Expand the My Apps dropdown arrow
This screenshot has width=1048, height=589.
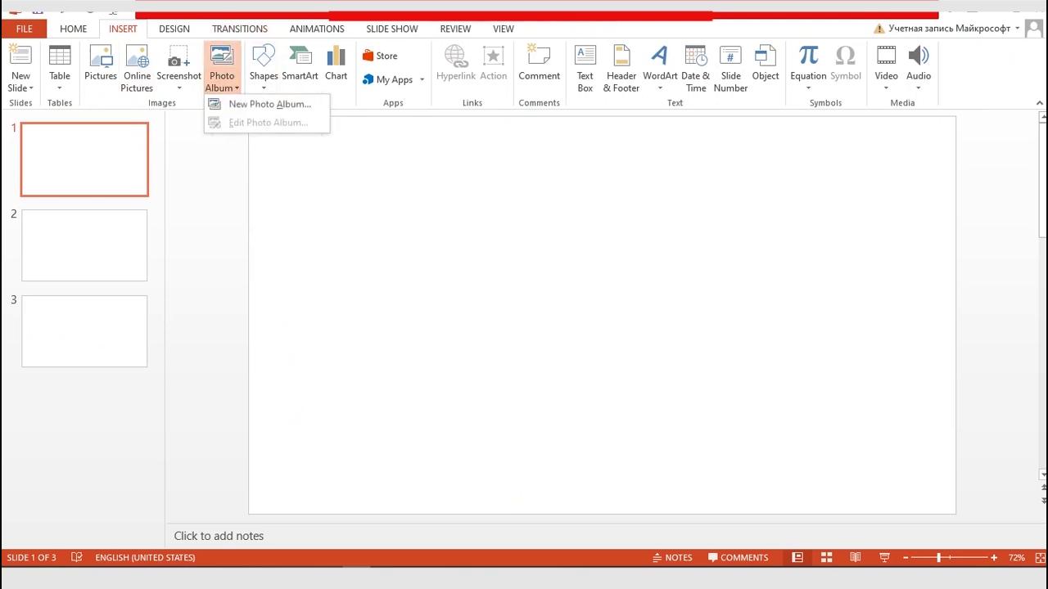(x=422, y=79)
